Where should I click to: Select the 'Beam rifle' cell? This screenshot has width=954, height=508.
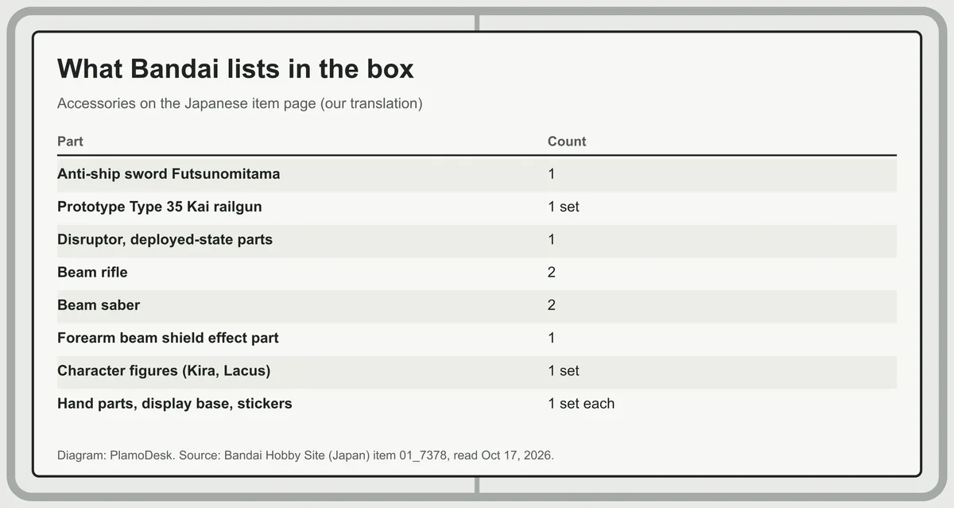point(92,272)
